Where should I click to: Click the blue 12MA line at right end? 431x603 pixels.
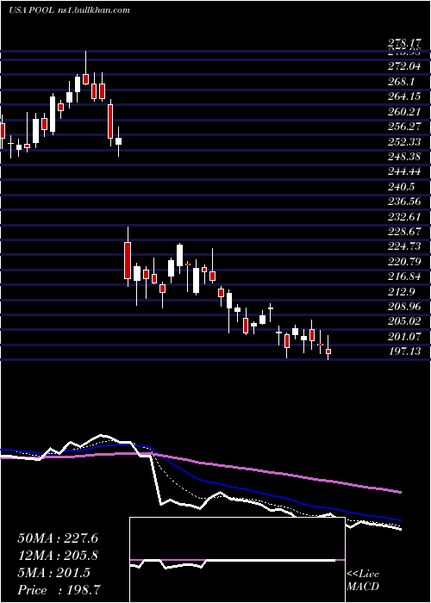[x=398, y=519]
